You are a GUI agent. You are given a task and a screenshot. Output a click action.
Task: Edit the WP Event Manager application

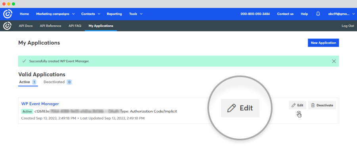[x=297, y=105]
